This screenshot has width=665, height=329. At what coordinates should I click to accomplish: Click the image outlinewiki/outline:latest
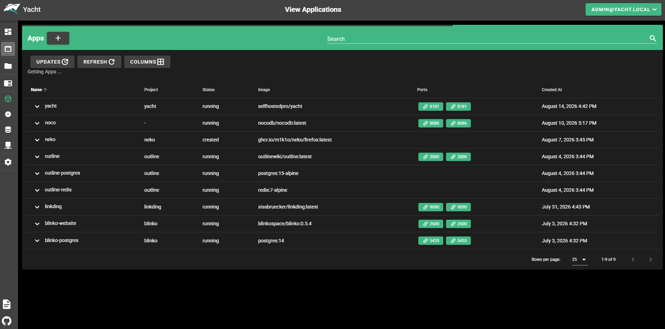tap(285, 156)
